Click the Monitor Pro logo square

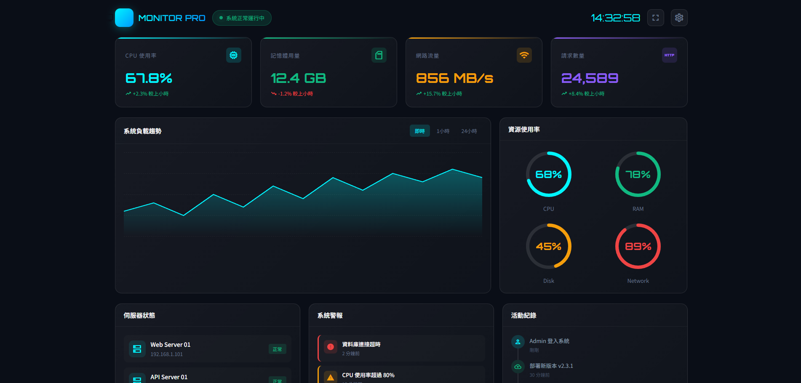tap(124, 18)
